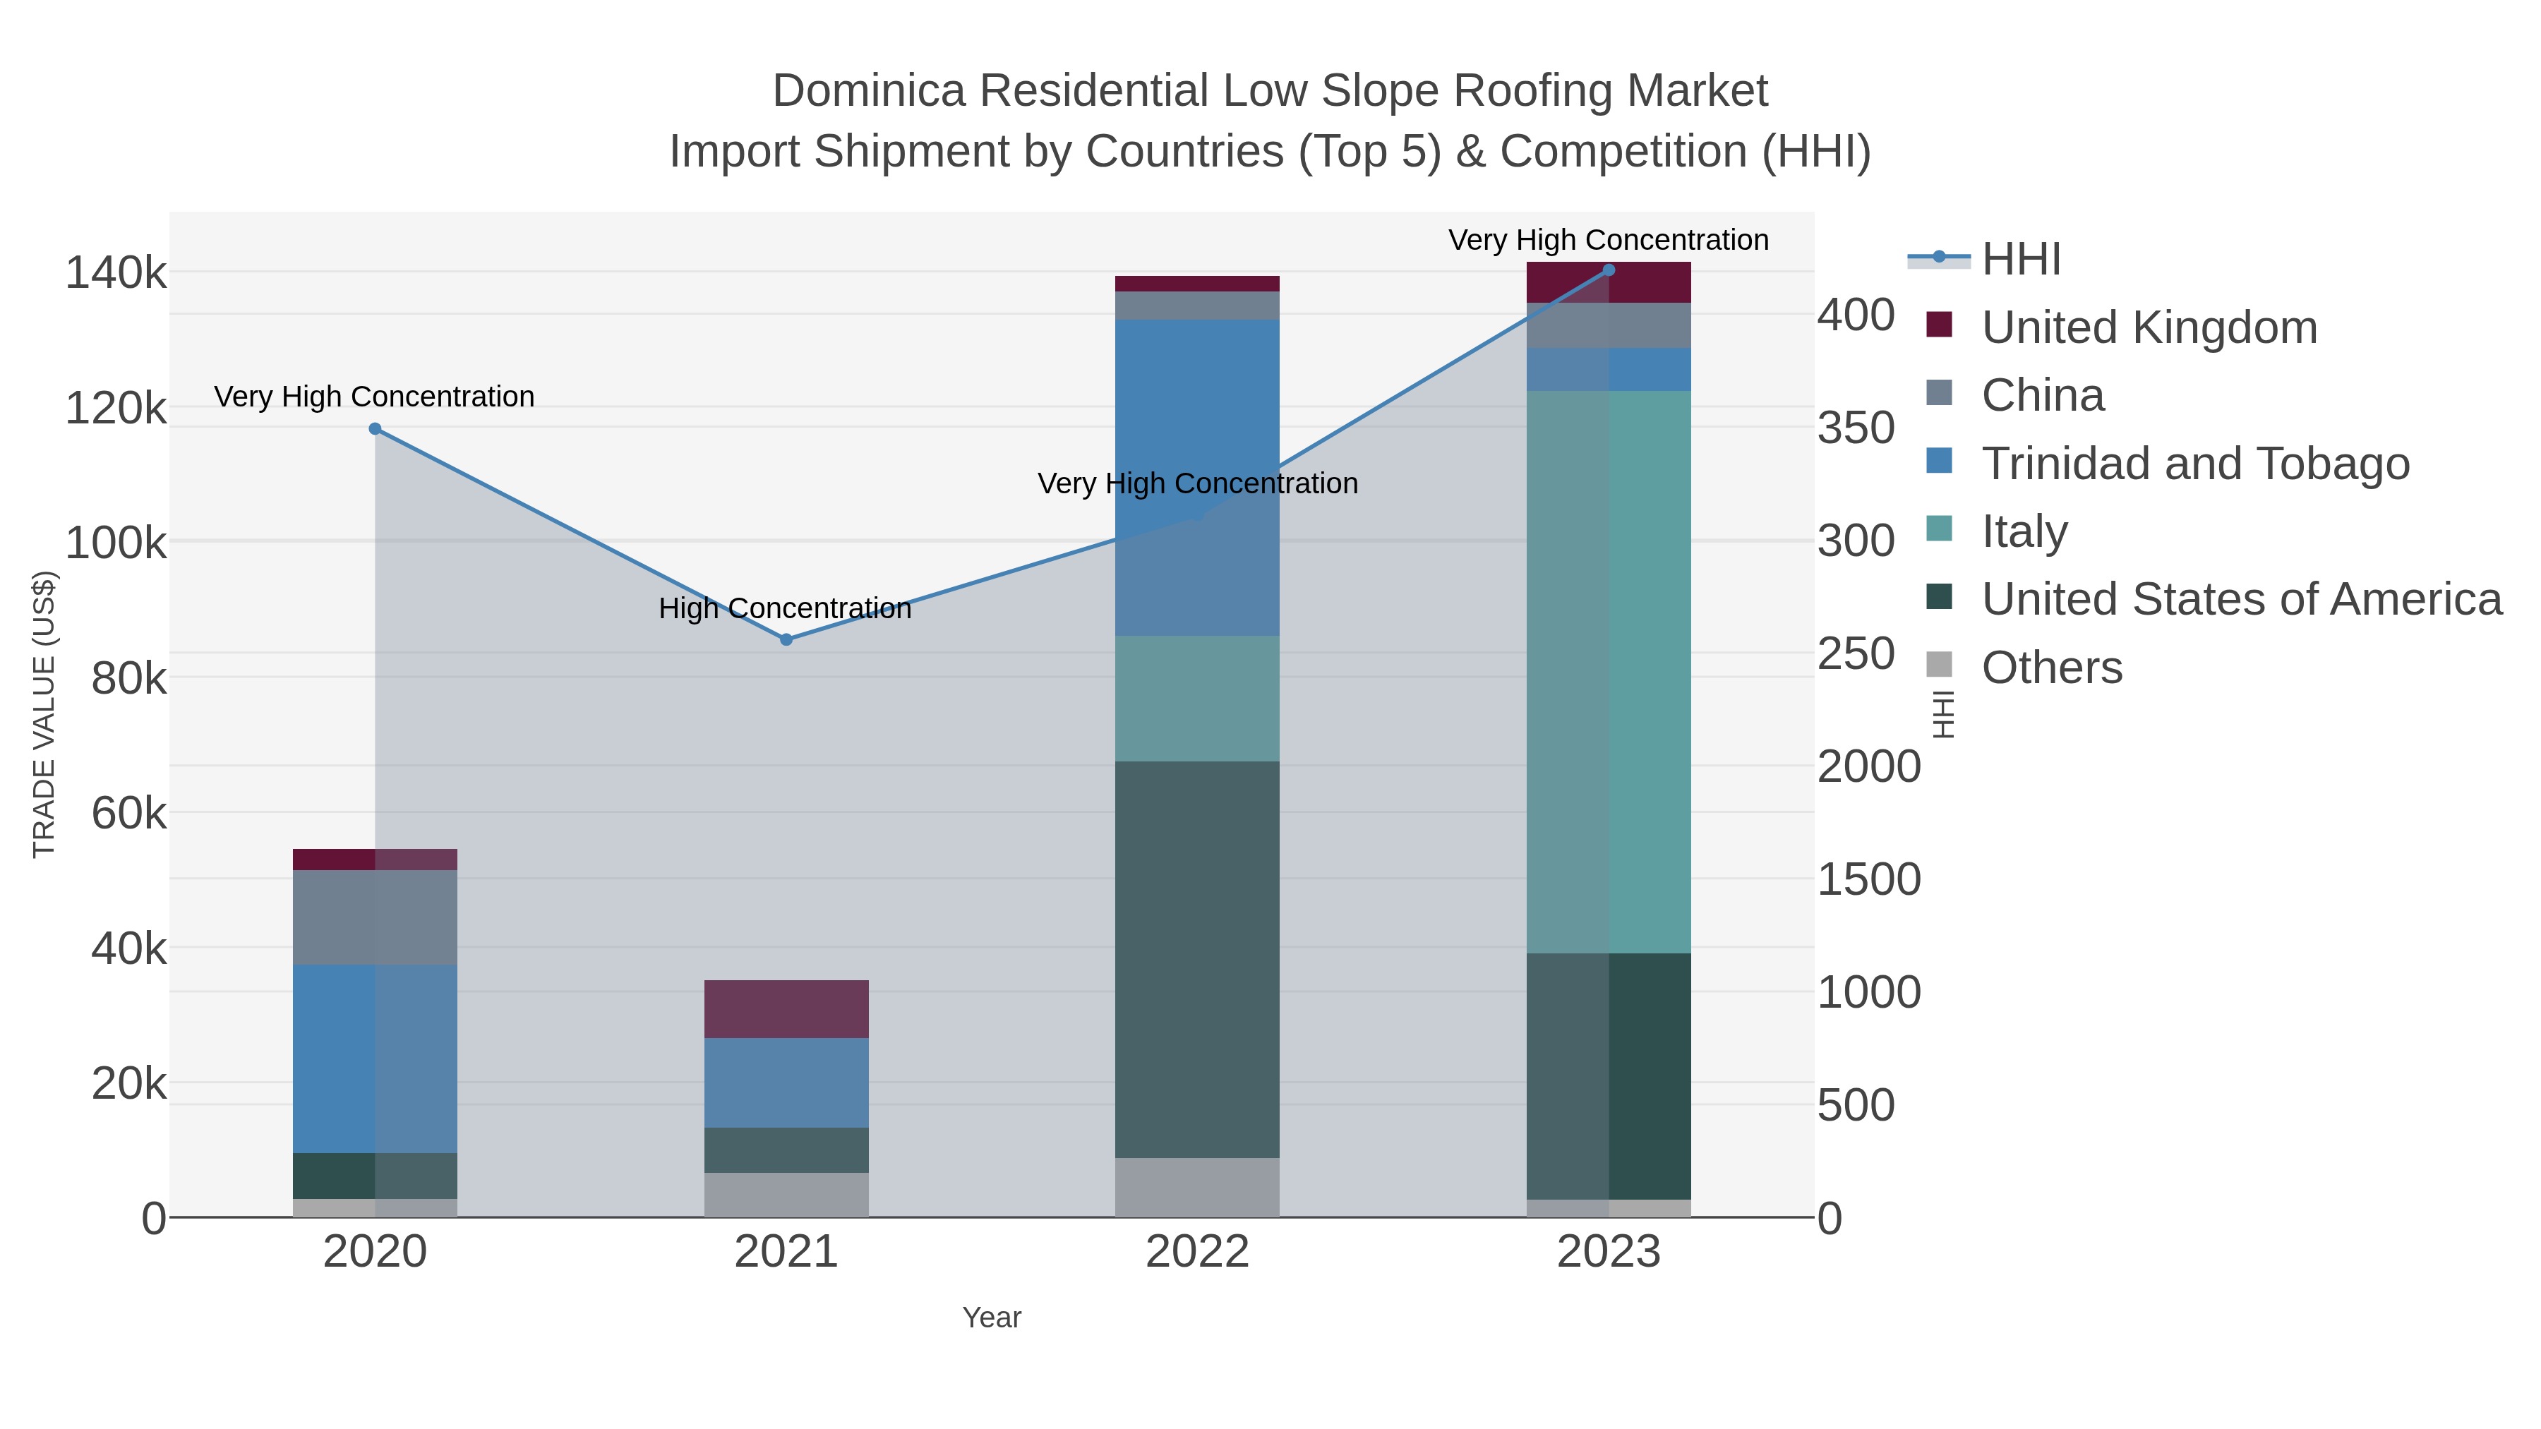Click the Trinidad and Tobago legend swatch
The height and width of the screenshot is (1429, 2541).
click(1940, 461)
